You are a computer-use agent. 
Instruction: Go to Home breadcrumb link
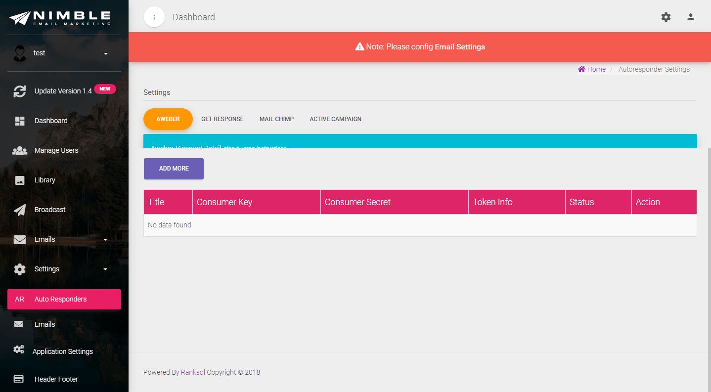click(x=596, y=69)
